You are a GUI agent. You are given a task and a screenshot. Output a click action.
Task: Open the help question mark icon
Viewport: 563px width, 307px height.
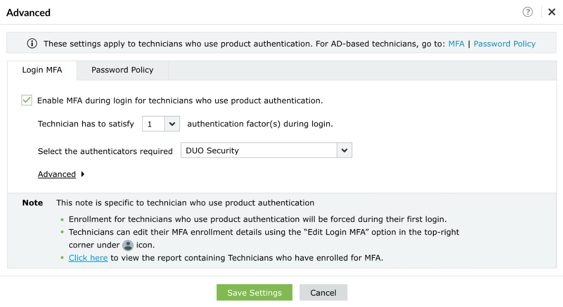[528, 12]
